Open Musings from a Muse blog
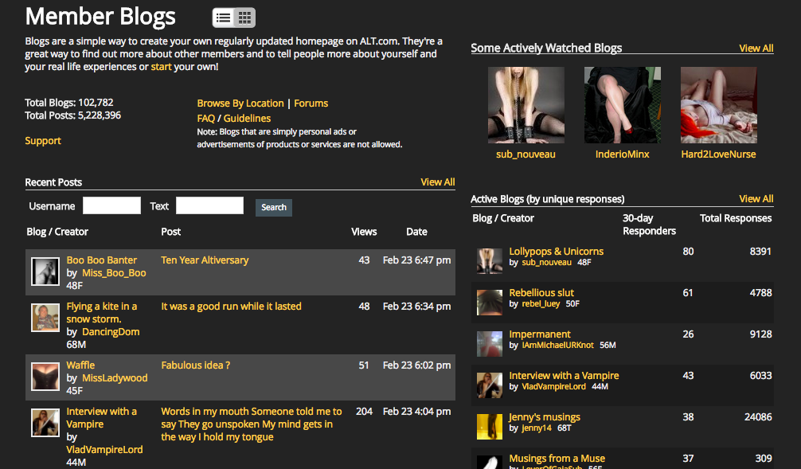 (x=557, y=459)
